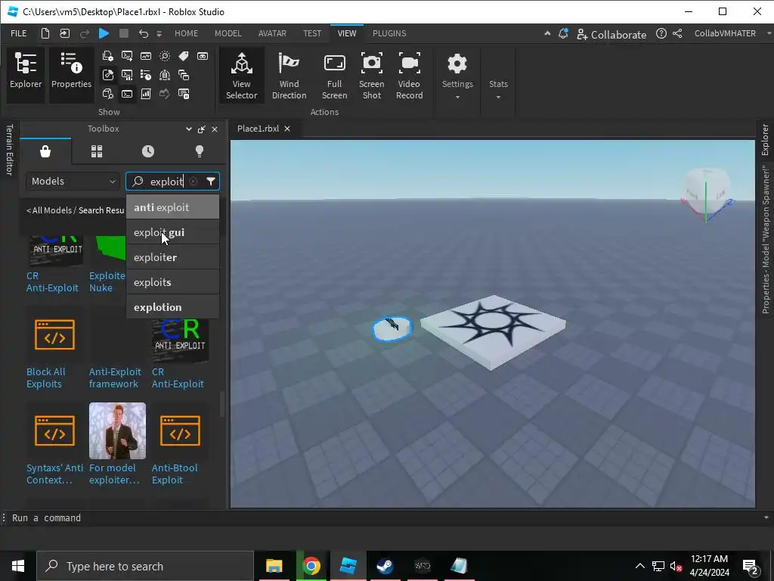Click the 'Anti-Btool Exploit' model link

click(x=175, y=474)
